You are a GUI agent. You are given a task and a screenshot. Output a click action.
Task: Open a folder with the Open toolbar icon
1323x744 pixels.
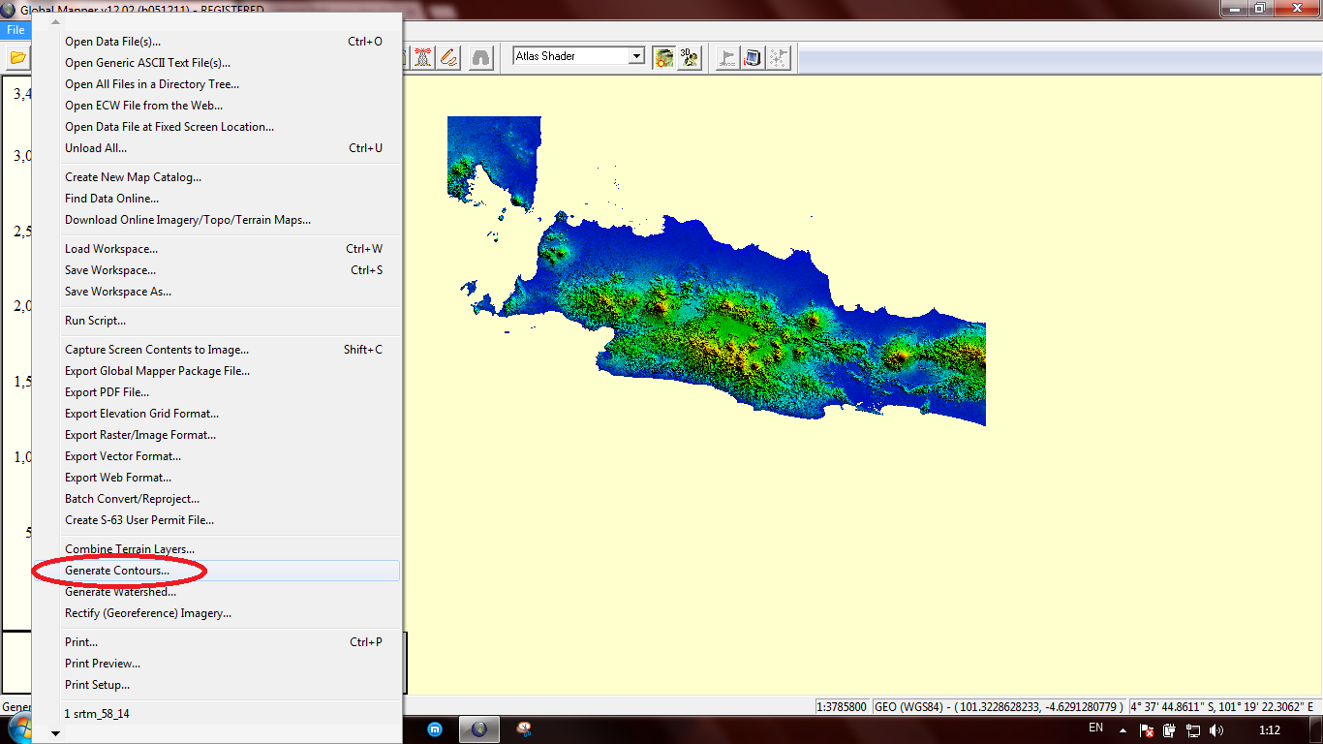pos(16,57)
